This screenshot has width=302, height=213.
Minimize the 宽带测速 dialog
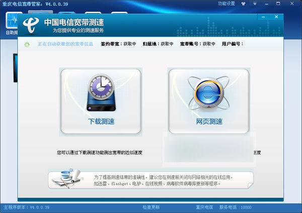point(263,17)
